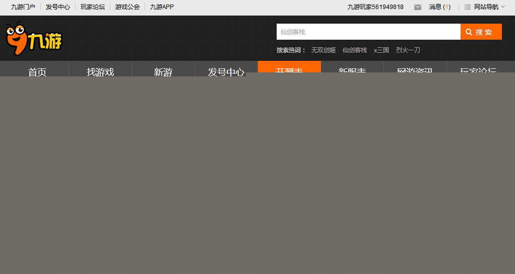Open the 九游玩家561949818 account link
Screen dimensions: 515x274
[x=375, y=7]
